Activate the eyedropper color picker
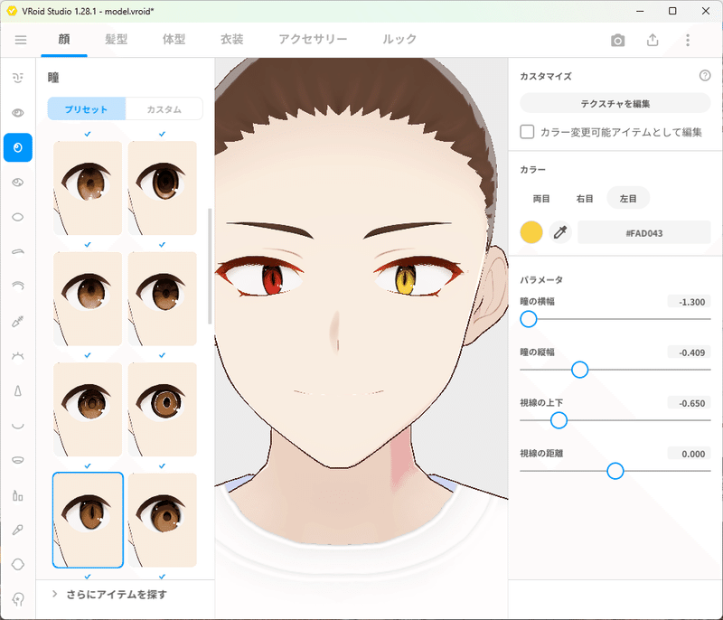This screenshot has height=620, width=723. click(560, 232)
